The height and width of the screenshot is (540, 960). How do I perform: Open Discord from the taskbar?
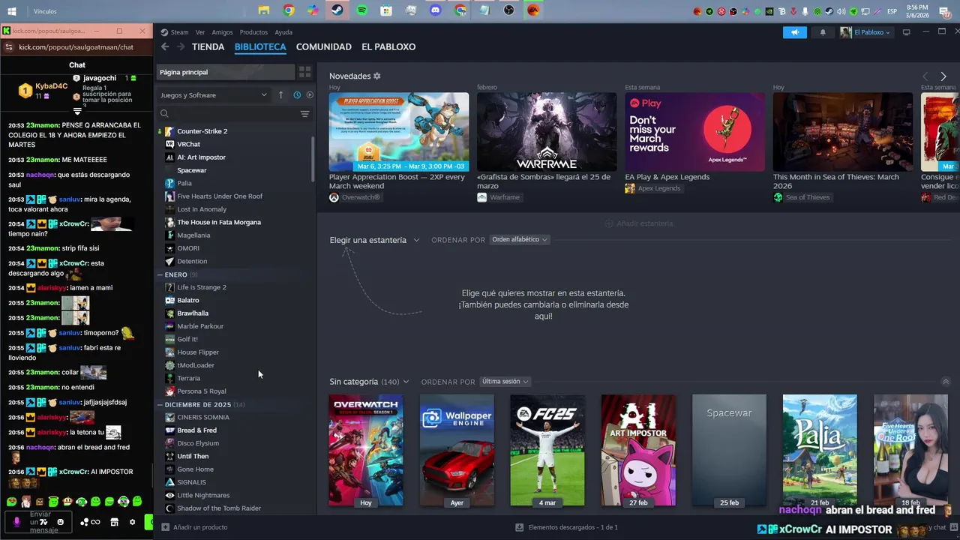(436, 10)
